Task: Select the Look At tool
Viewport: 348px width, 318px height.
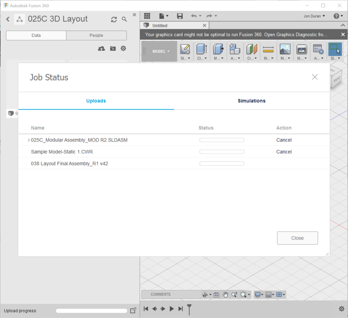Action: (x=216, y=294)
